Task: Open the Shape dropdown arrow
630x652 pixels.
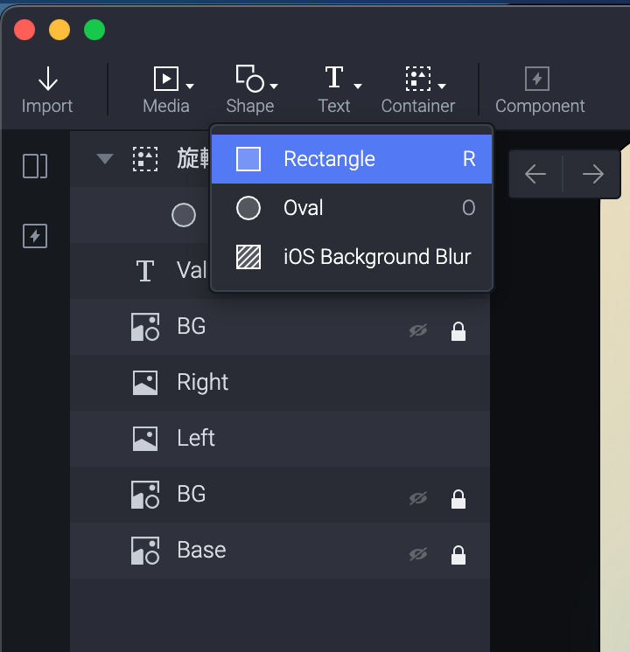Action: click(x=274, y=86)
